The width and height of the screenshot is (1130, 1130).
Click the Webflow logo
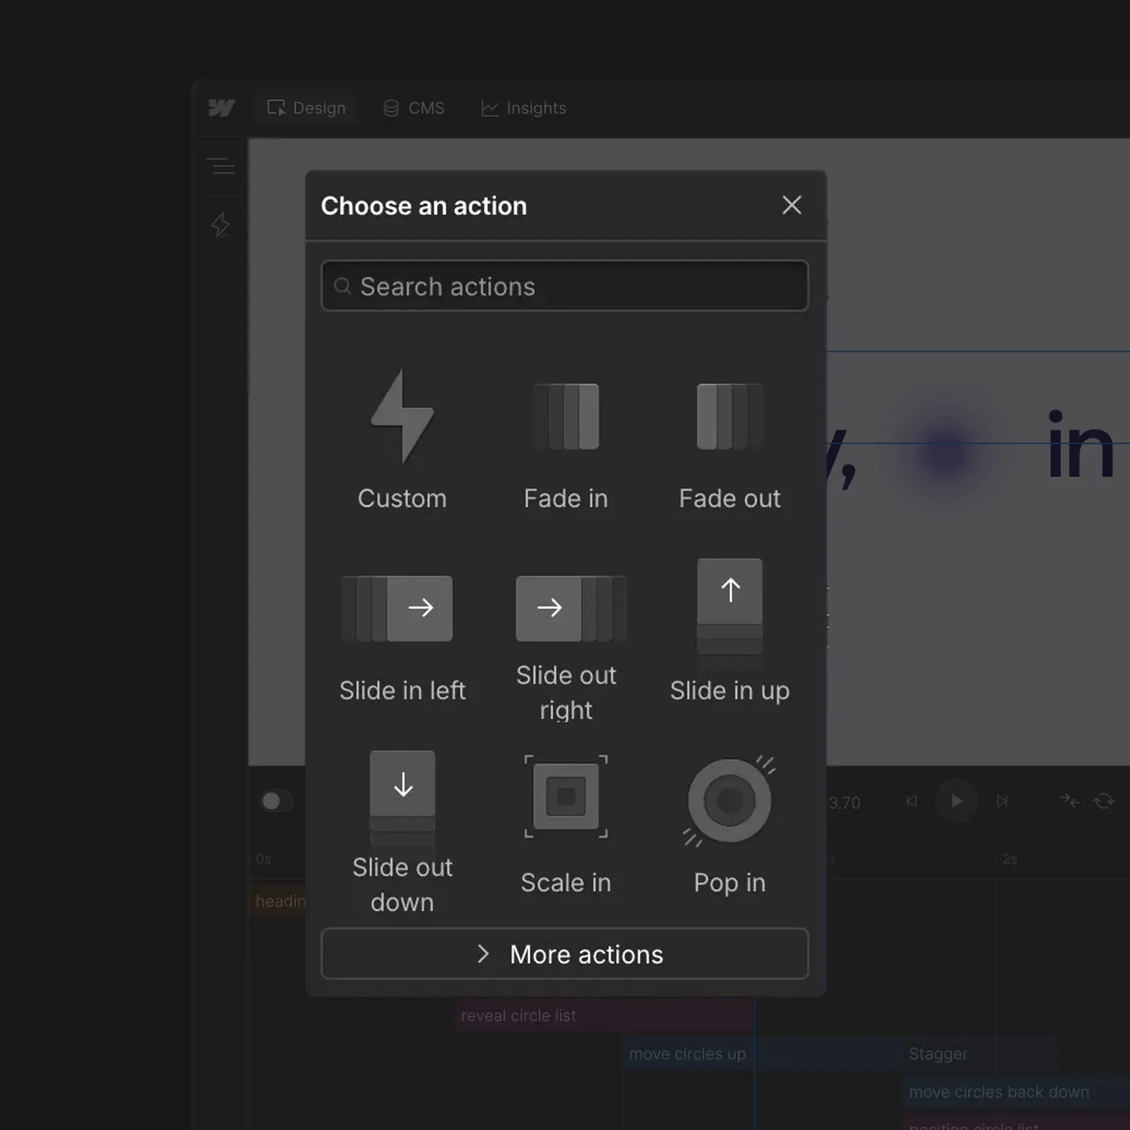[x=220, y=107]
